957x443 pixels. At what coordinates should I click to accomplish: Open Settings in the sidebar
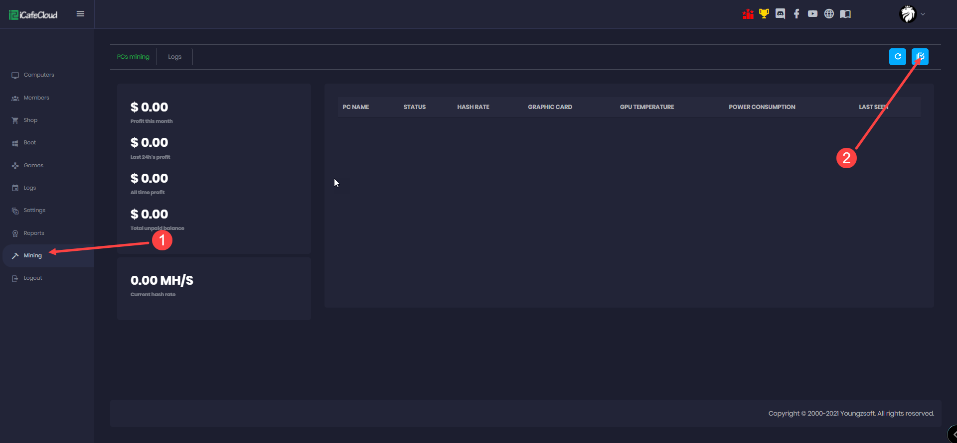point(34,211)
